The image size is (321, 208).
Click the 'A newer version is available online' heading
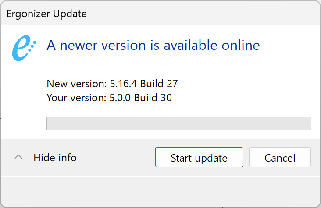click(153, 45)
